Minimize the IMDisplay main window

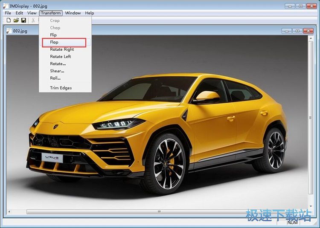coord(290,6)
